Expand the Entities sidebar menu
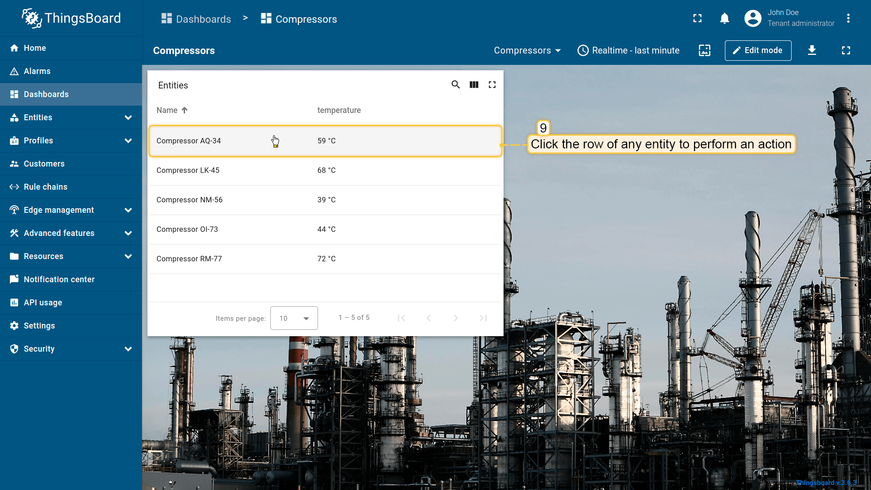 pyautogui.click(x=71, y=118)
